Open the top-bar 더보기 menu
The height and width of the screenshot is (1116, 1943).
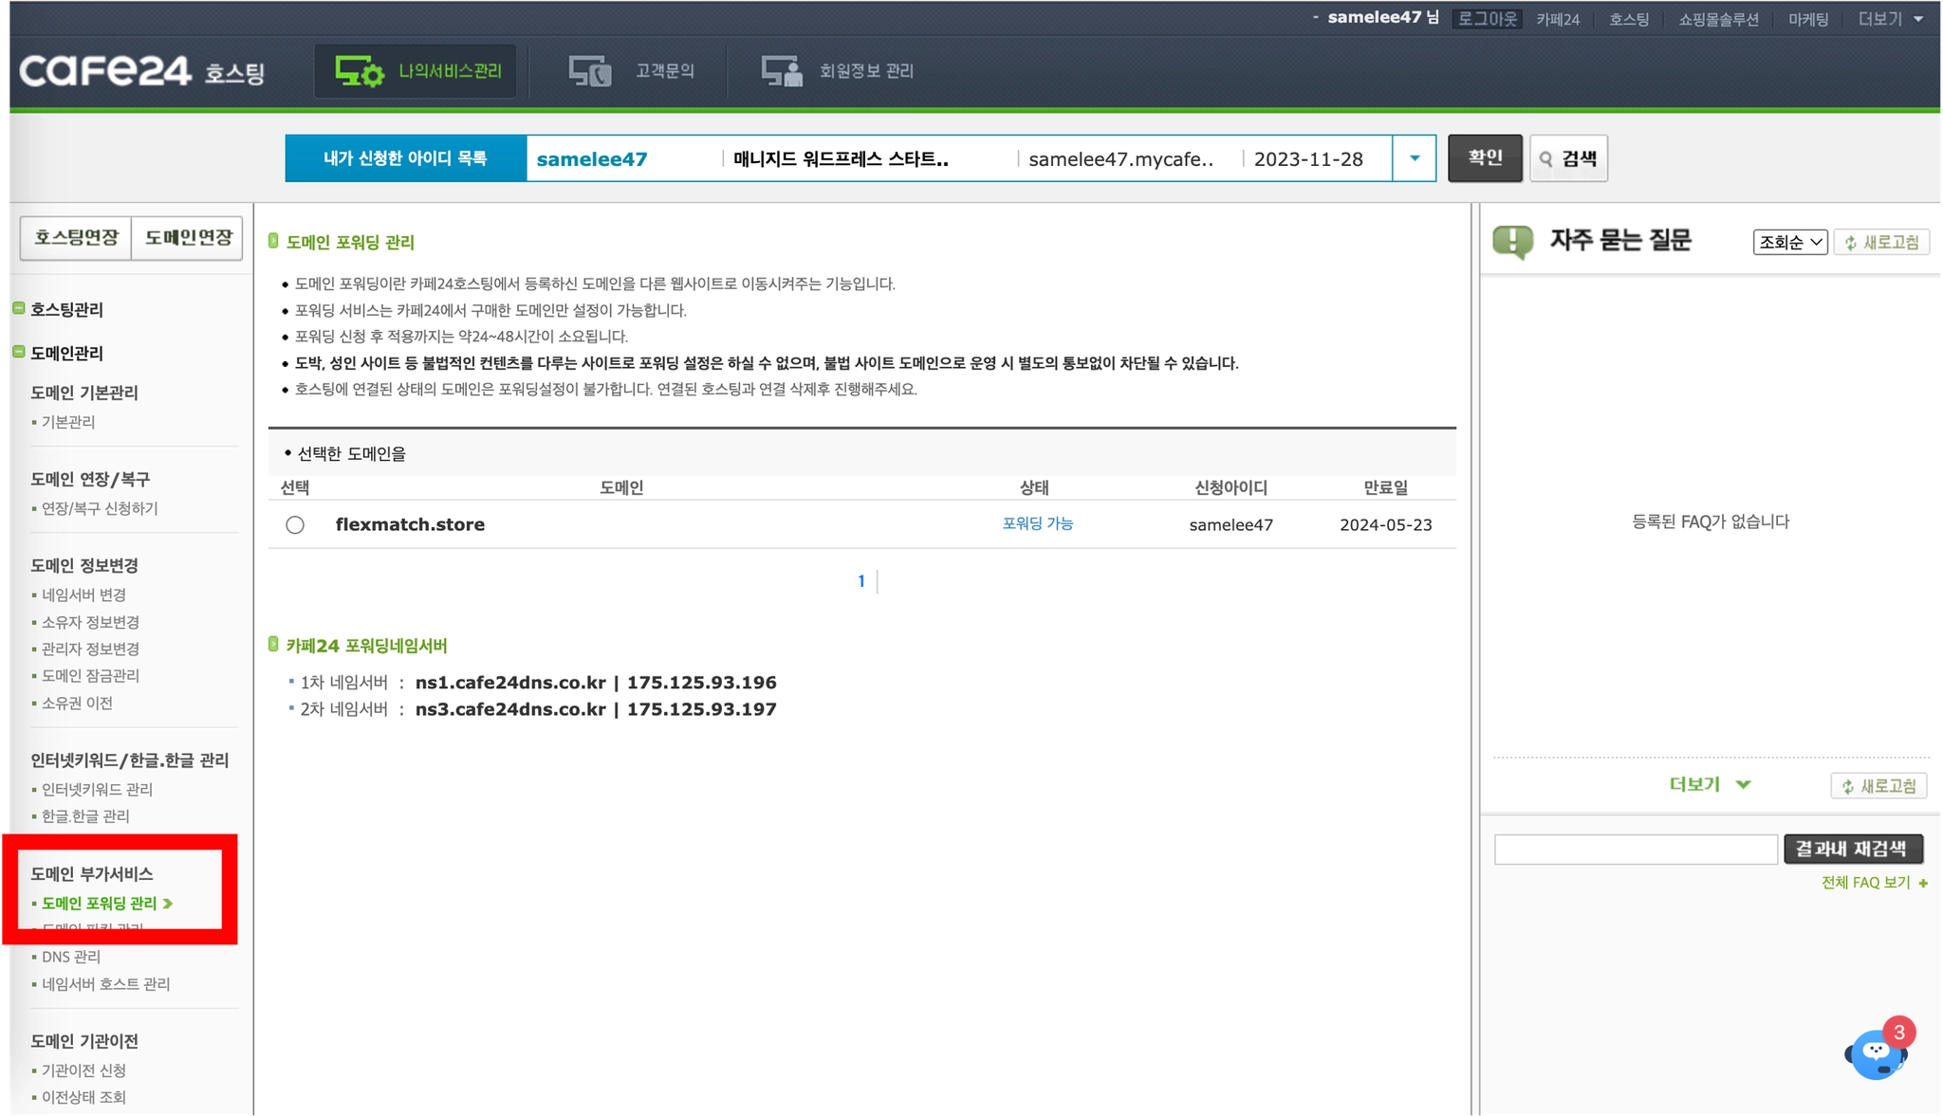pyautogui.click(x=1890, y=19)
